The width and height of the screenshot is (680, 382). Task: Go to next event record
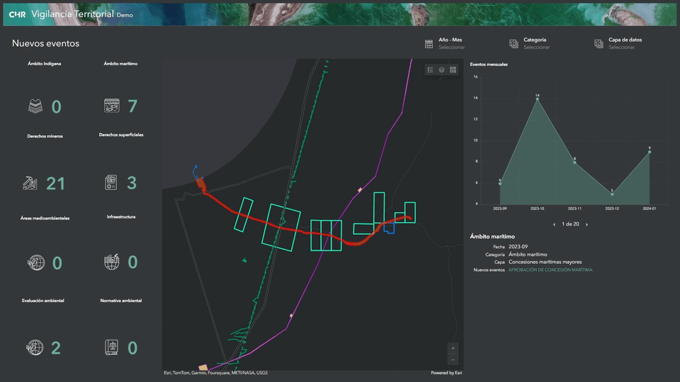[586, 224]
